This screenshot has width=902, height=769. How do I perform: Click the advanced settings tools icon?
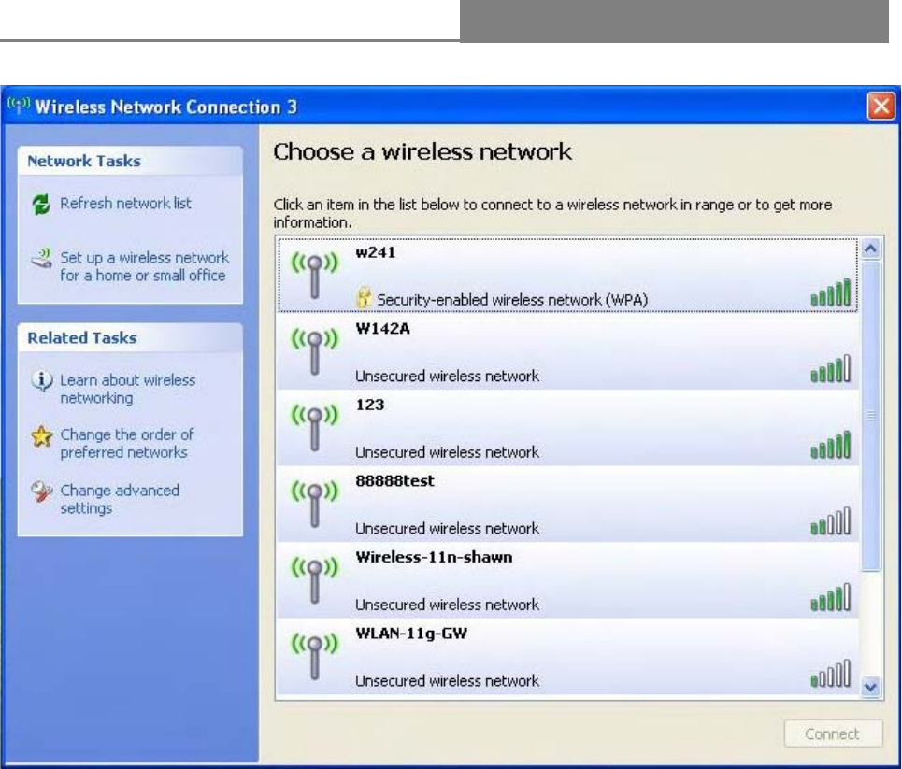click(41, 491)
